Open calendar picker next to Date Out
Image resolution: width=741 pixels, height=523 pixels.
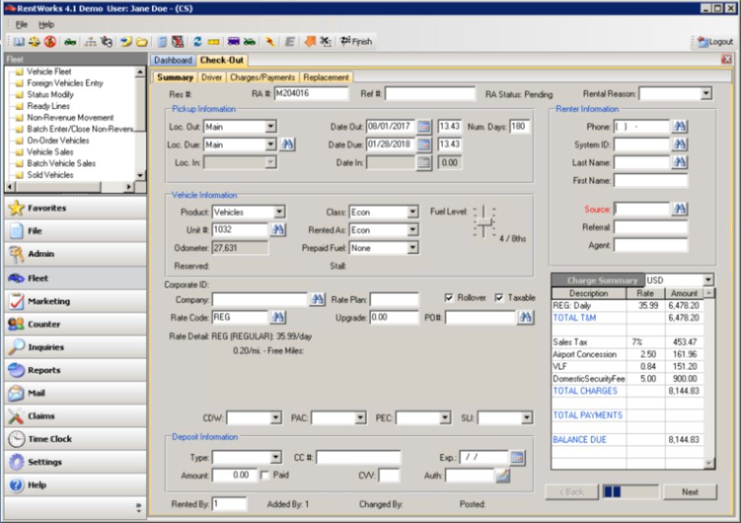click(423, 127)
